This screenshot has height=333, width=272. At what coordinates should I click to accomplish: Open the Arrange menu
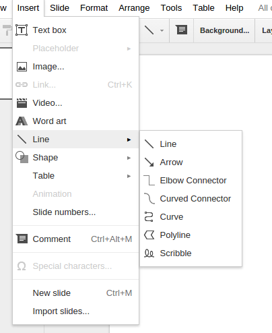(x=134, y=8)
